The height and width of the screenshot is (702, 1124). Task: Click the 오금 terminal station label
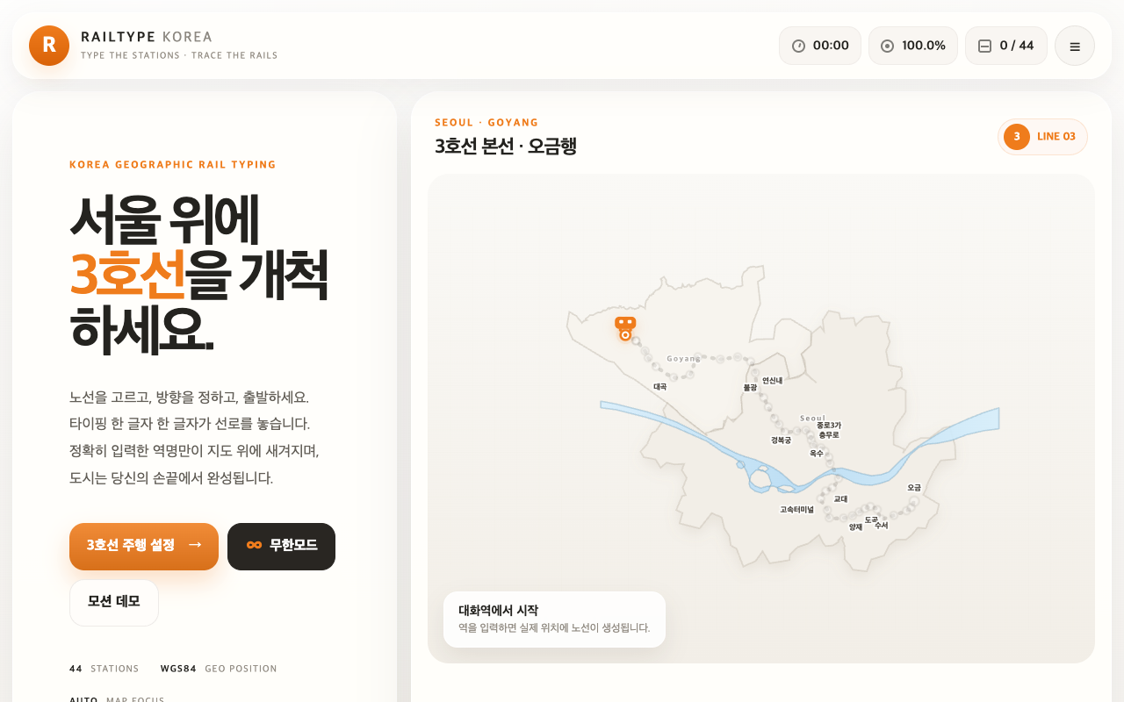(x=914, y=488)
